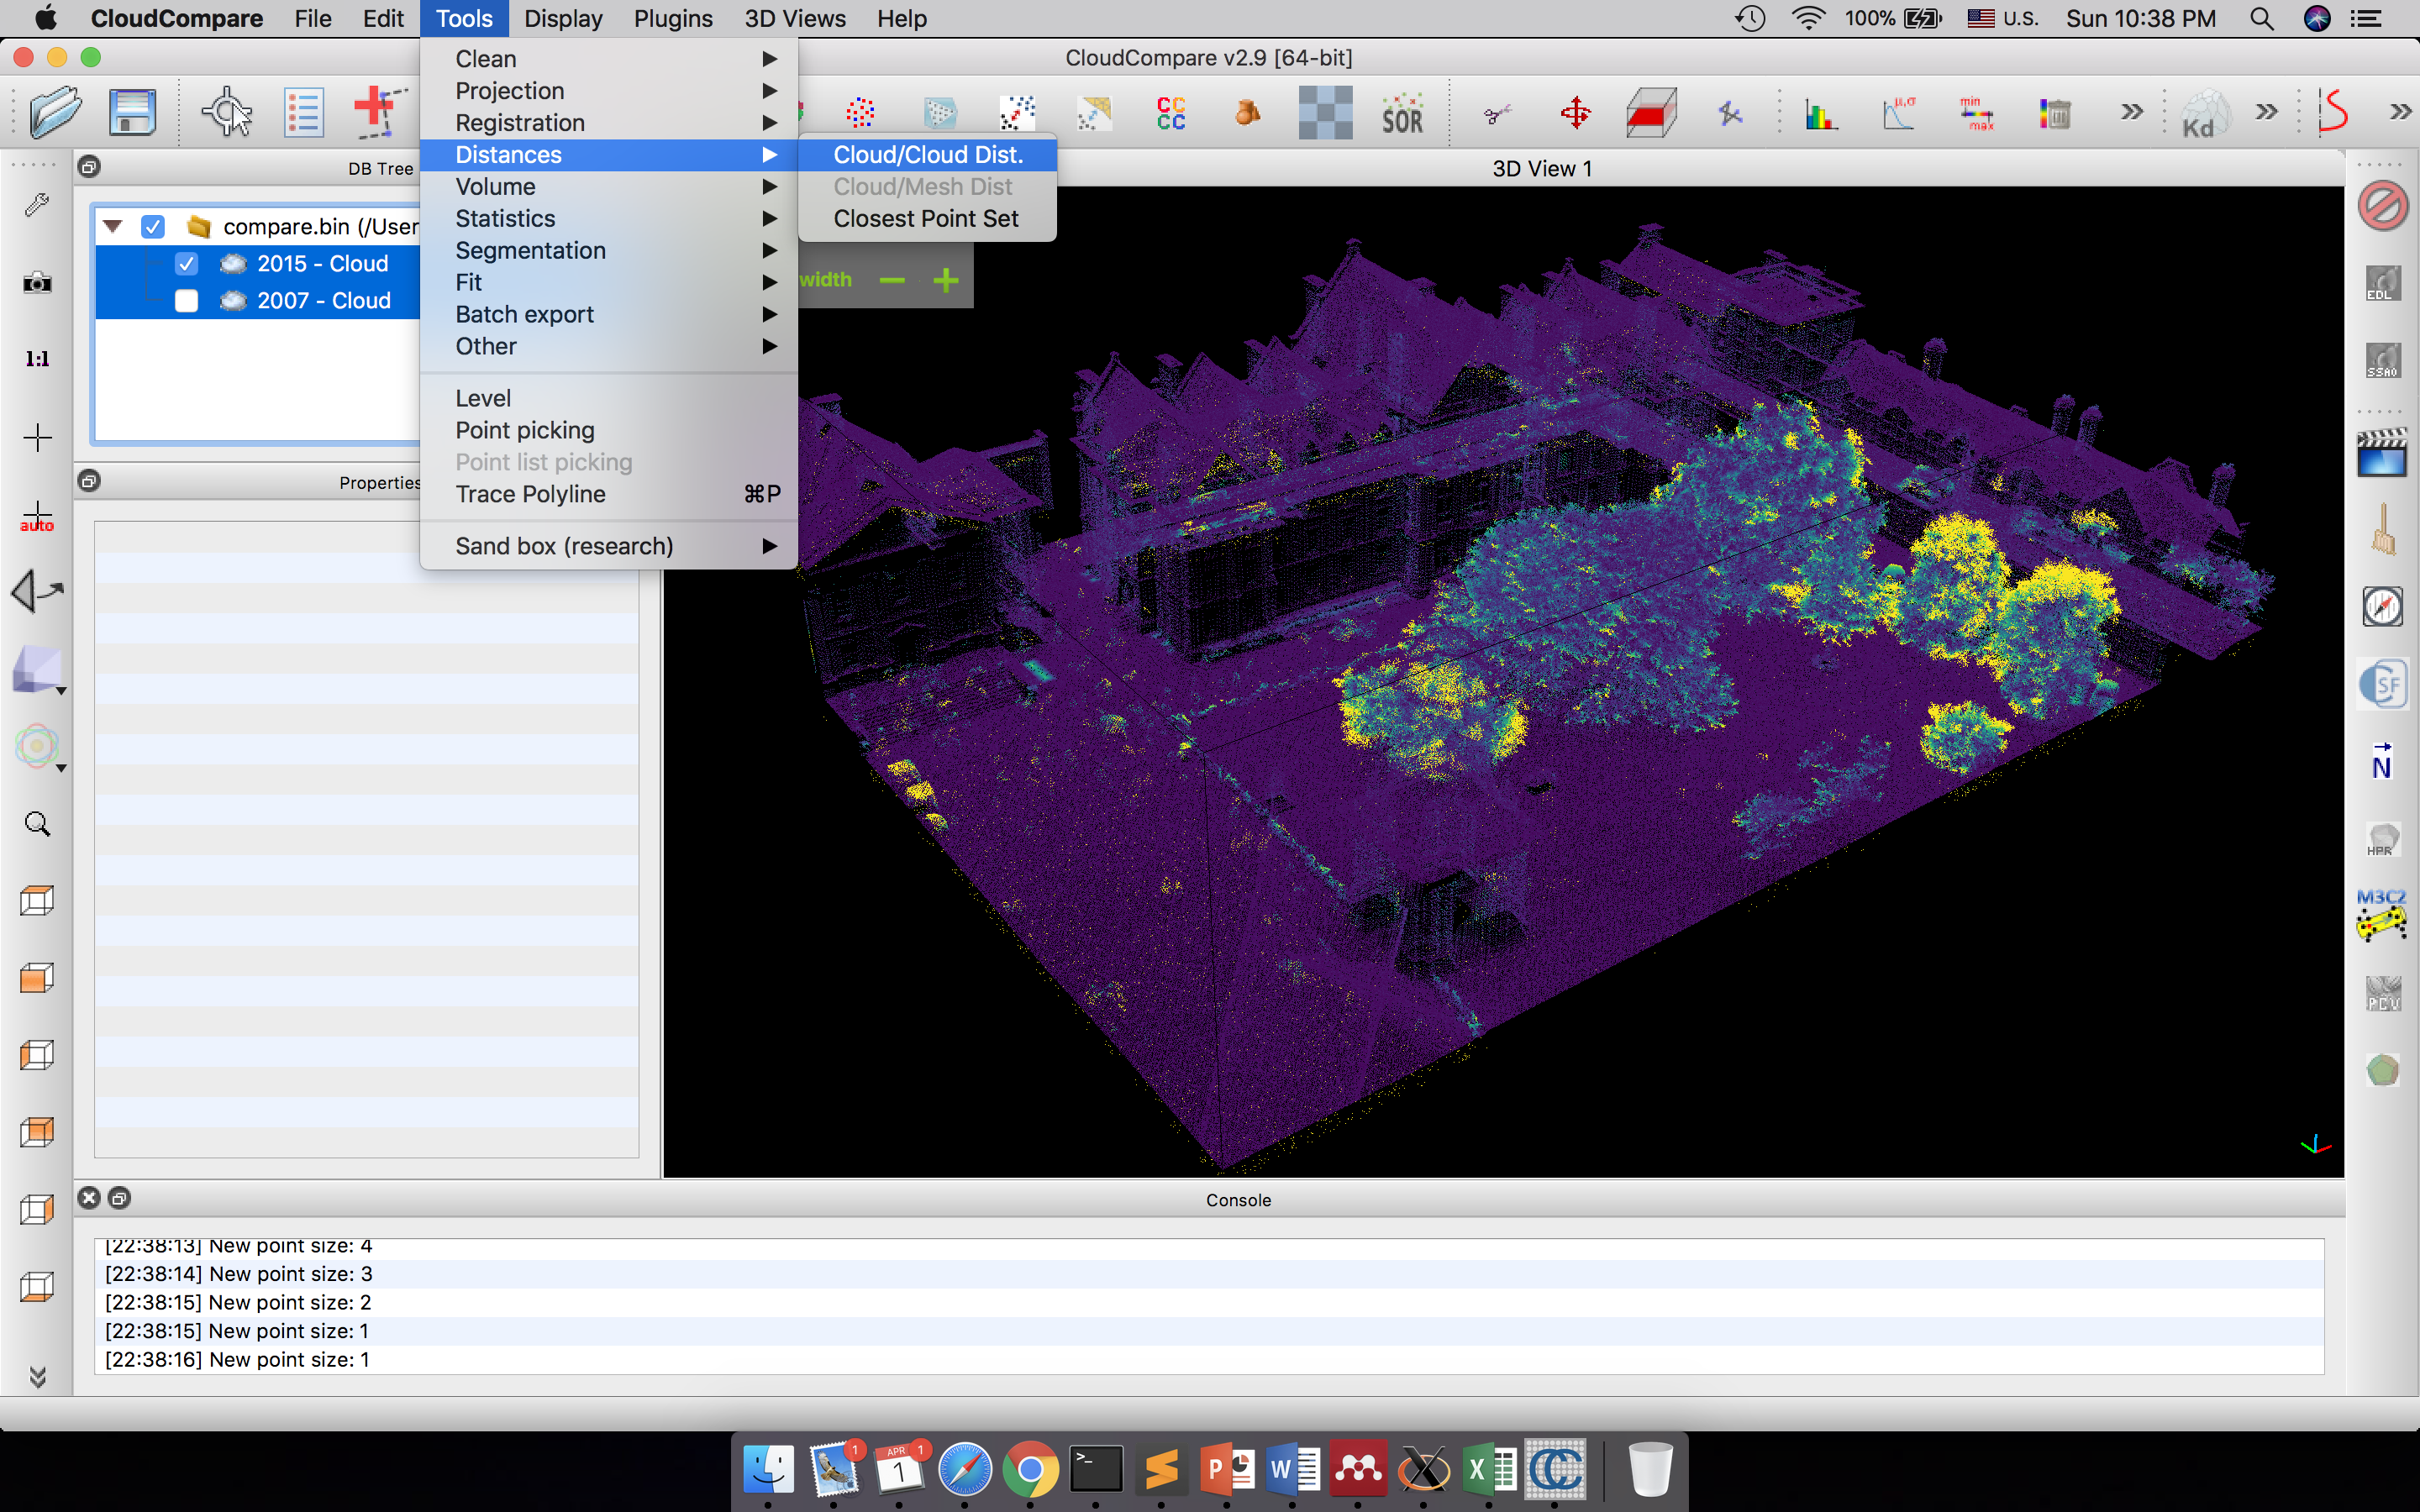The width and height of the screenshot is (2420, 1512).
Task: Launch the M3C2 plugin icon
Action: pos(2381,914)
